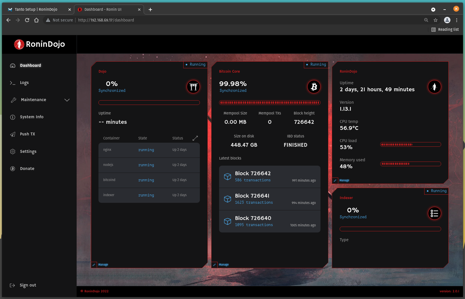
Task: Open the tab search dropdown arrow
Action: [x=433, y=10]
